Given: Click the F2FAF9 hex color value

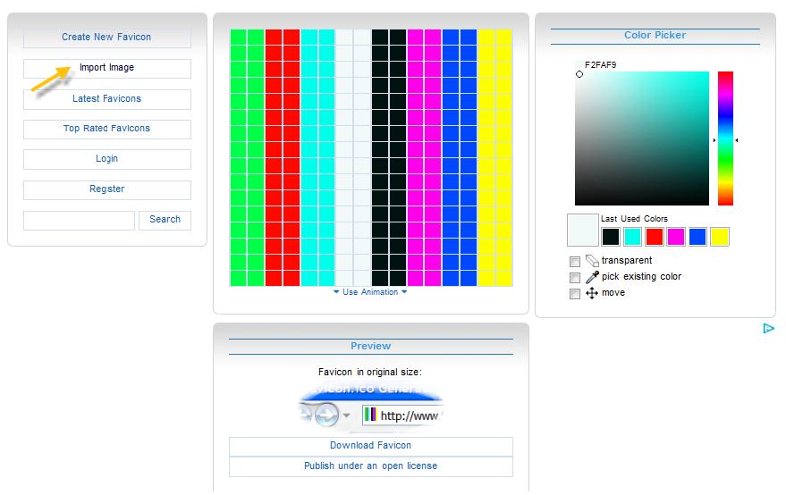Looking at the screenshot, I should coord(601,64).
